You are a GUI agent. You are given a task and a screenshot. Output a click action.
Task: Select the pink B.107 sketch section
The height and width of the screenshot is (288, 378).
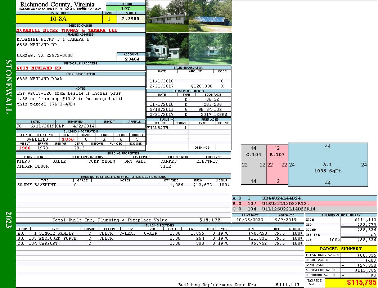pos(277,165)
